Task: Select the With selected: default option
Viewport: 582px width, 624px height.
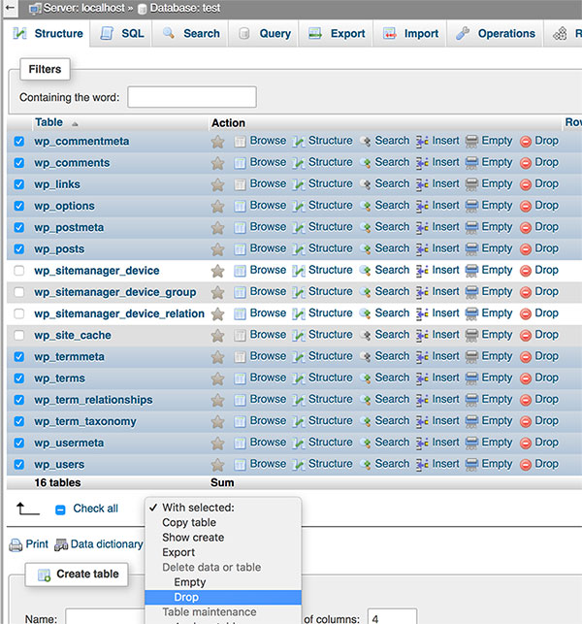Action: click(223, 508)
